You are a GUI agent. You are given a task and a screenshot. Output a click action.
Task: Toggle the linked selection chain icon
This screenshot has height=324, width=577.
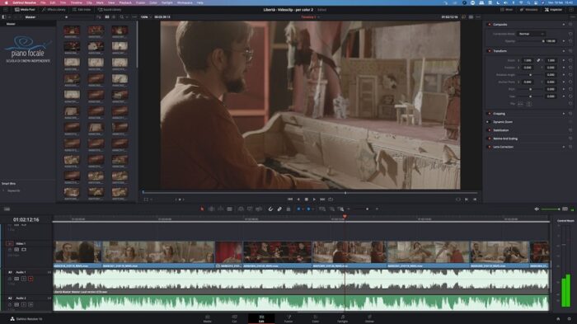(x=279, y=209)
